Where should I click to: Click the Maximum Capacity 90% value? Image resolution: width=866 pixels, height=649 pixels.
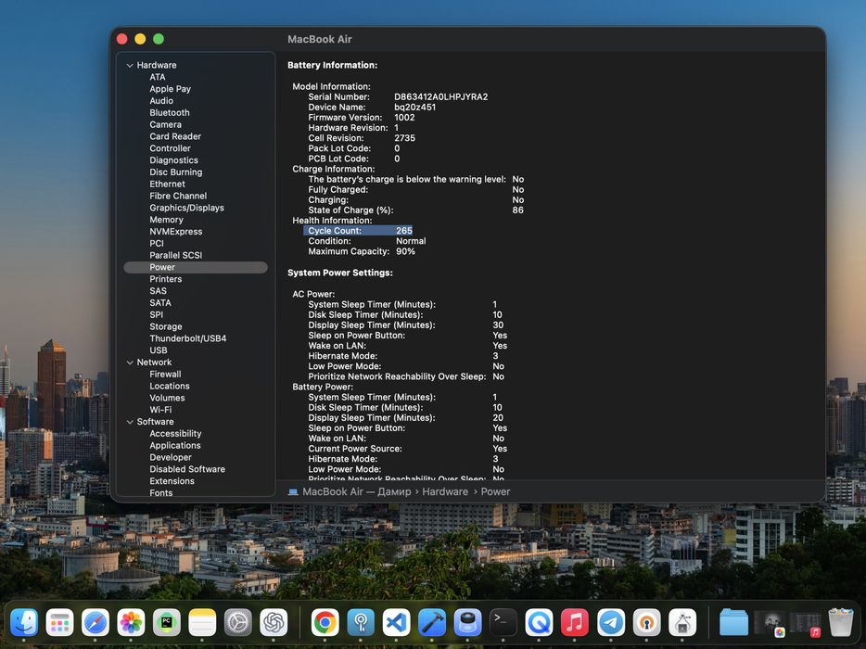(405, 251)
